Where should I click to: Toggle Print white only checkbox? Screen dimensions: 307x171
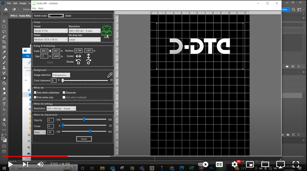pyautogui.click(x=35, y=98)
